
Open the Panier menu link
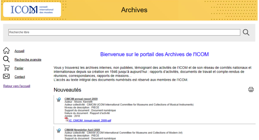pos(19,68)
